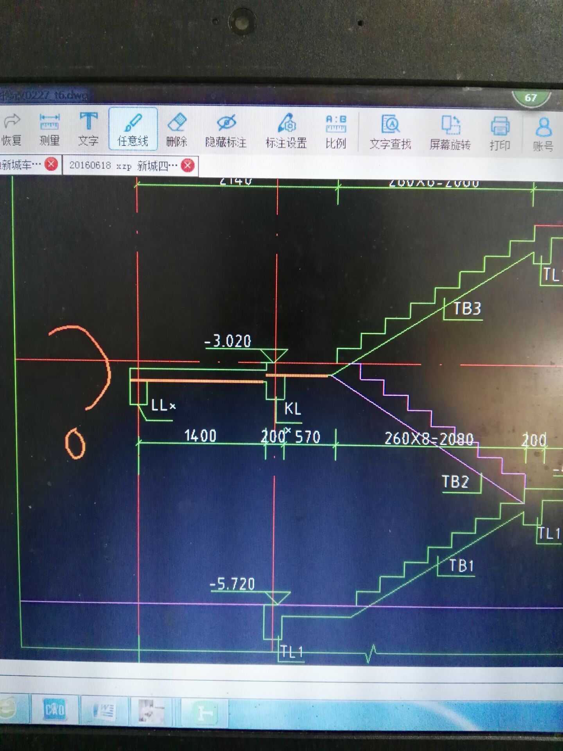Viewport: 563px width, 751px height.
Task: Click the -5.720 elevation text
Action: [x=233, y=584]
